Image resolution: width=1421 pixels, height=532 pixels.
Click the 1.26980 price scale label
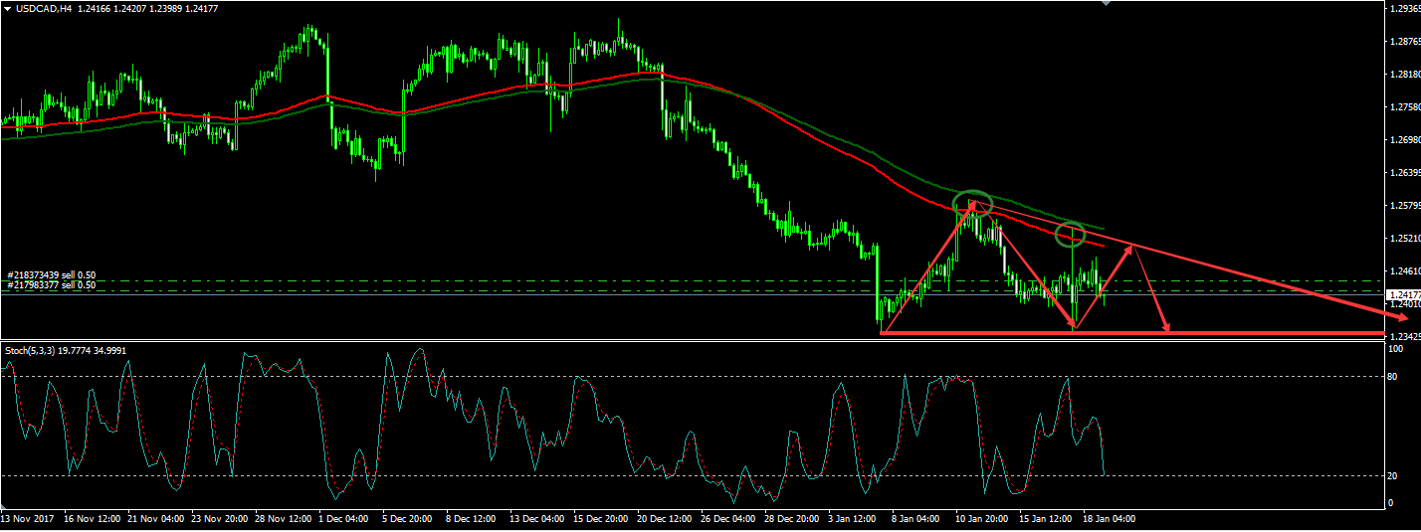(x=1404, y=140)
